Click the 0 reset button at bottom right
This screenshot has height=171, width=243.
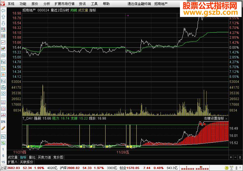tap(240, 157)
